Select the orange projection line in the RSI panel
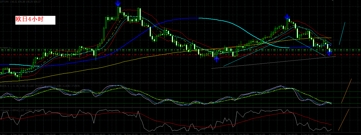The image size is (361, 135). point(346,91)
